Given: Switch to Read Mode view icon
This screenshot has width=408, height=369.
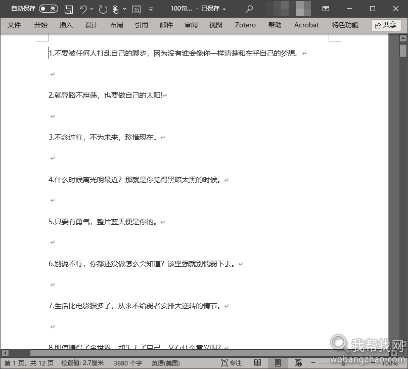Looking at the screenshot, I should click(258, 363).
